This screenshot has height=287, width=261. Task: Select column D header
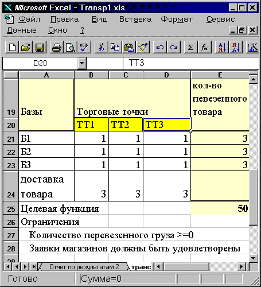(166, 75)
